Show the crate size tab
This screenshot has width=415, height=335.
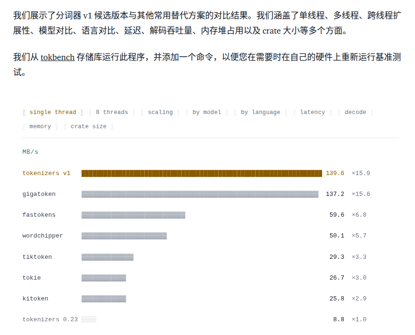point(88,126)
